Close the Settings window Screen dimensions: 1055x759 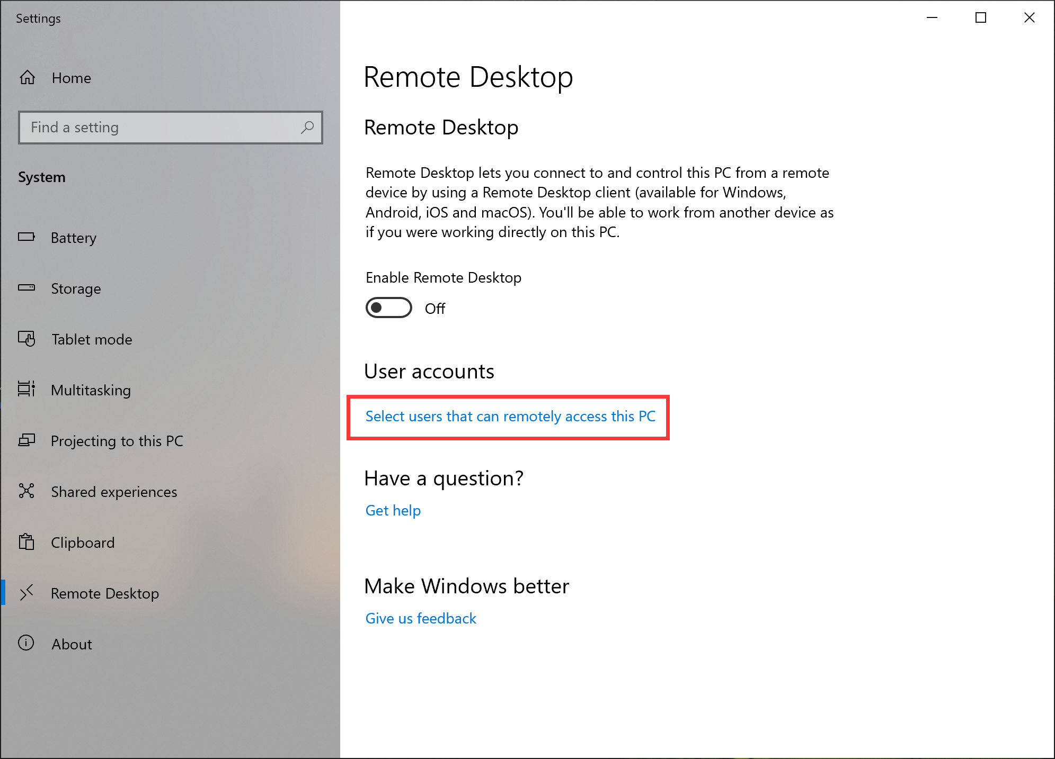(x=1030, y=18)
